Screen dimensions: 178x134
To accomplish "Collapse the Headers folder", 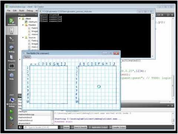I will pos(23,25).
